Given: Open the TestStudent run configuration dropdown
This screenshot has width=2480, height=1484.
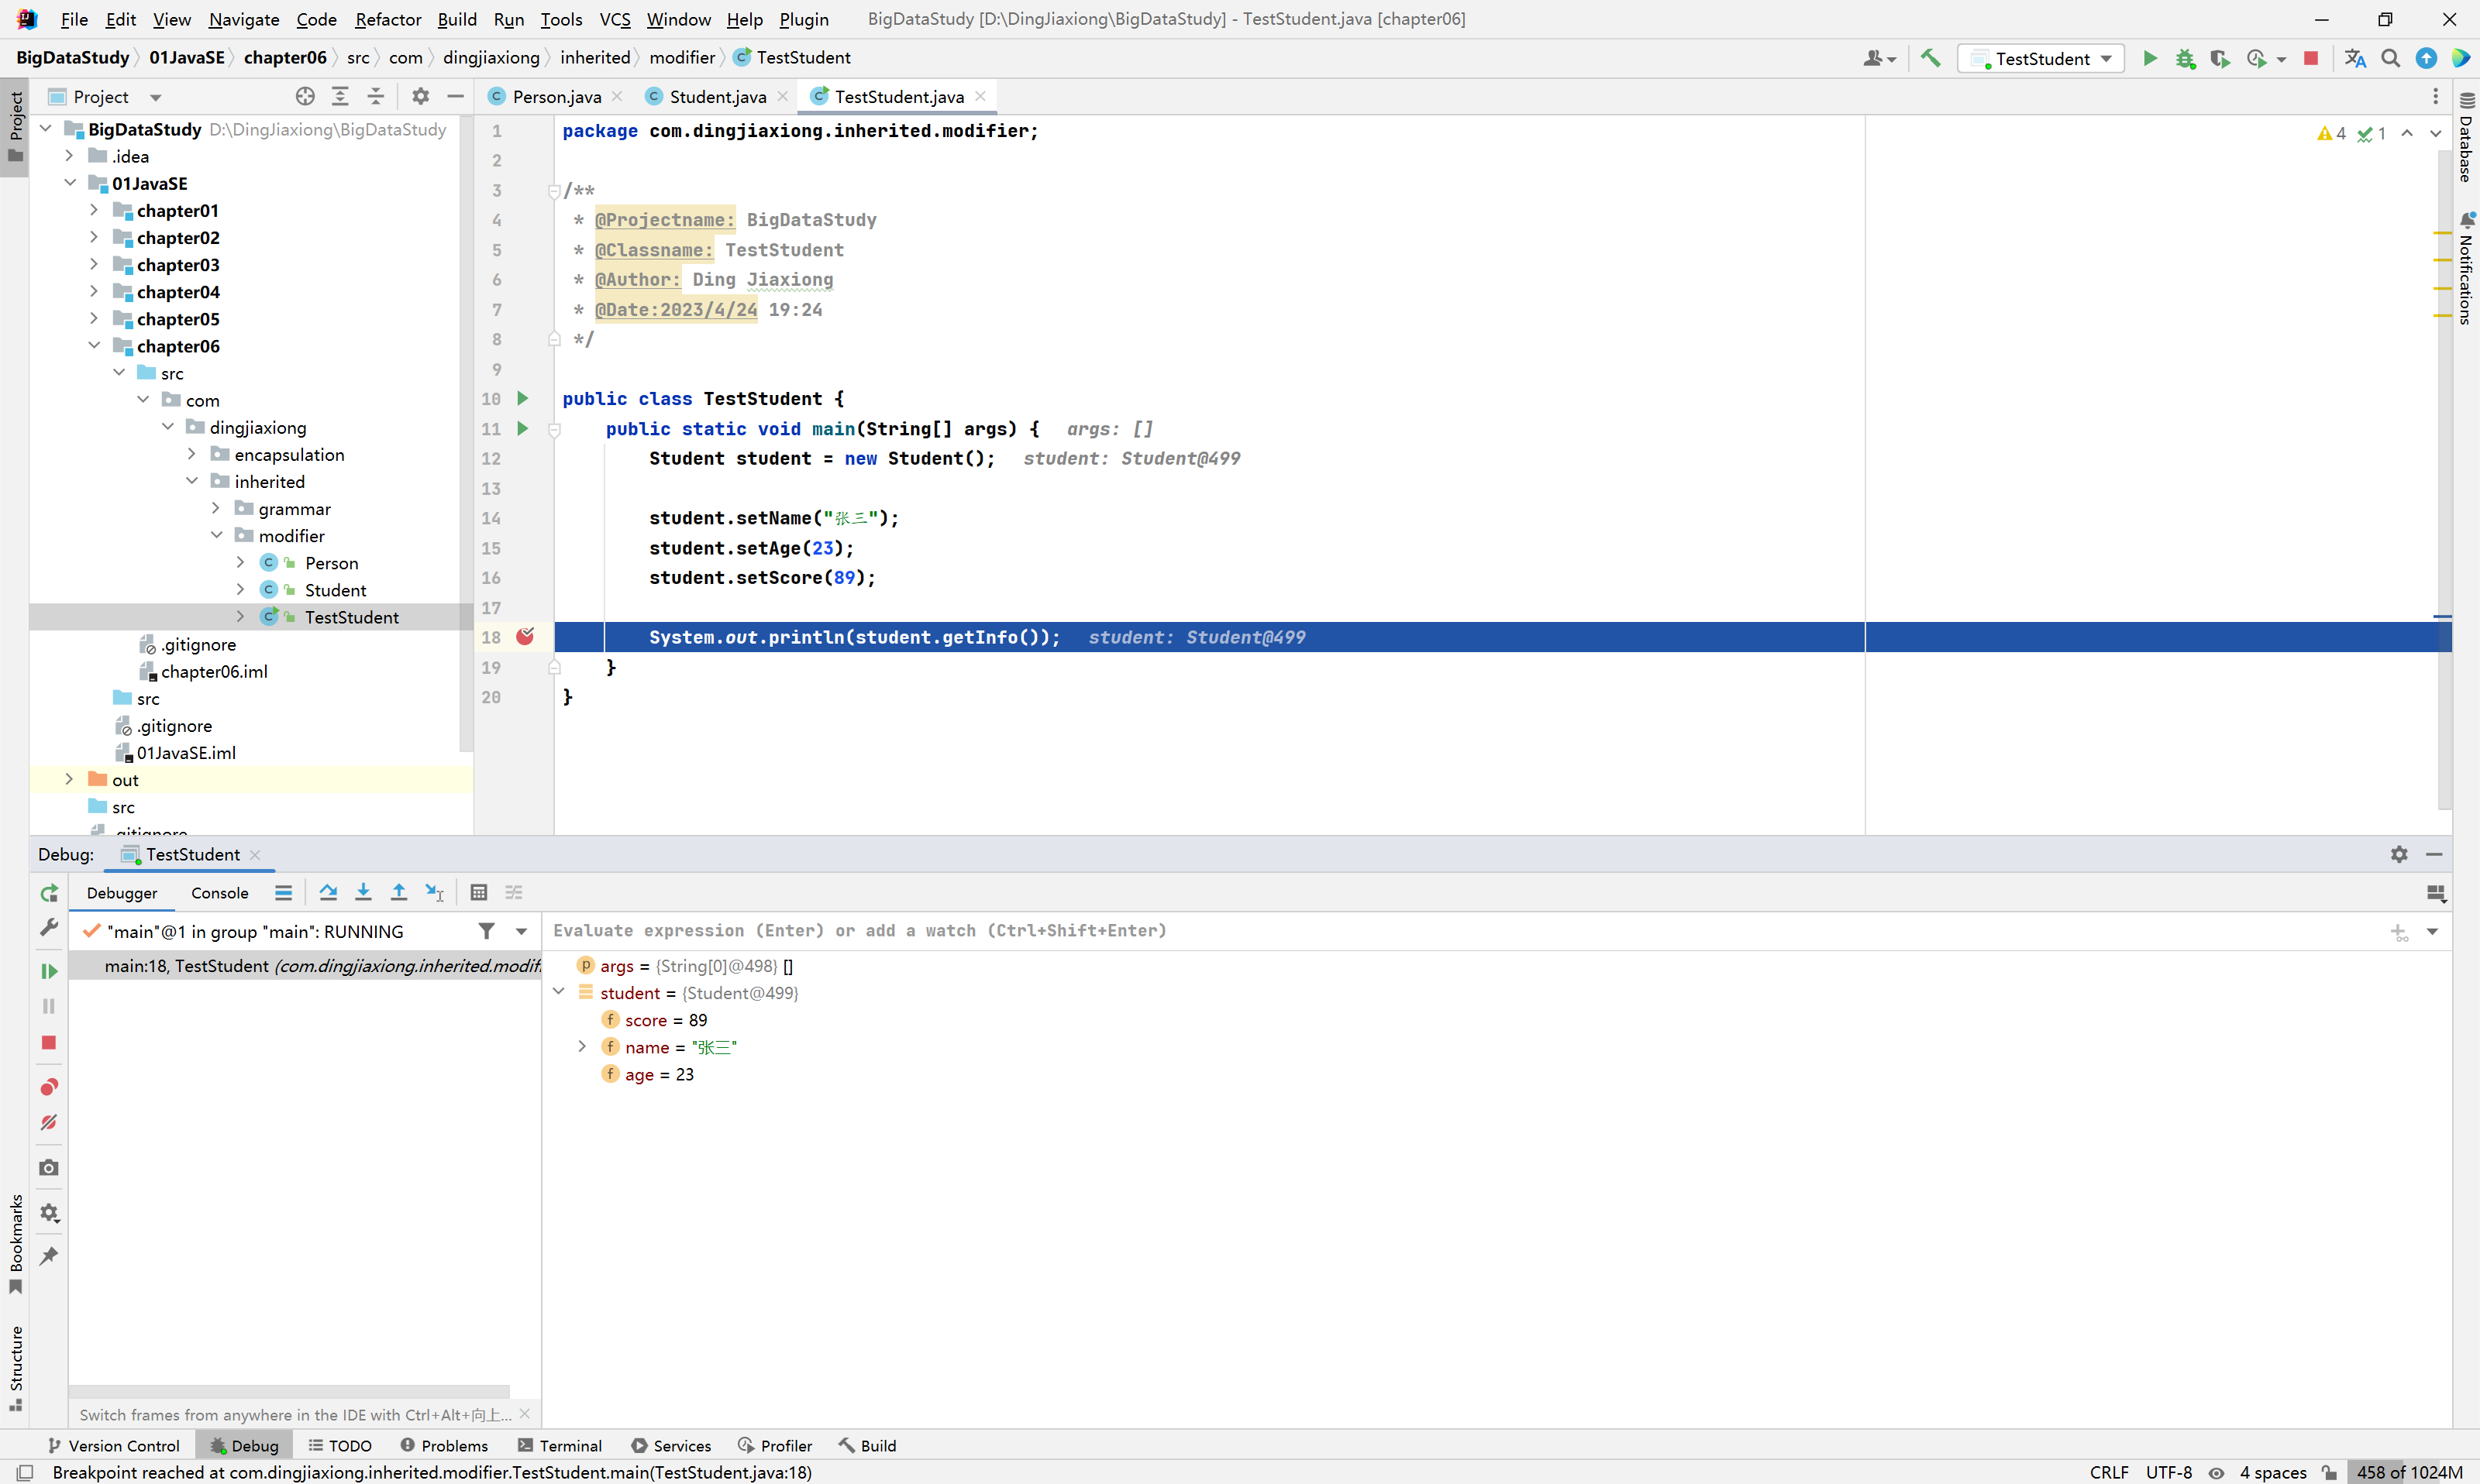Looking at the screenshot, I should point(2042,58).
